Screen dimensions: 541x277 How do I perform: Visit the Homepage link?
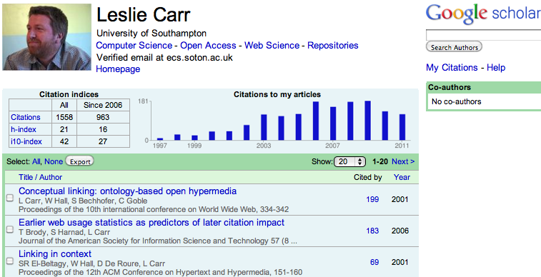pos(118,69)
